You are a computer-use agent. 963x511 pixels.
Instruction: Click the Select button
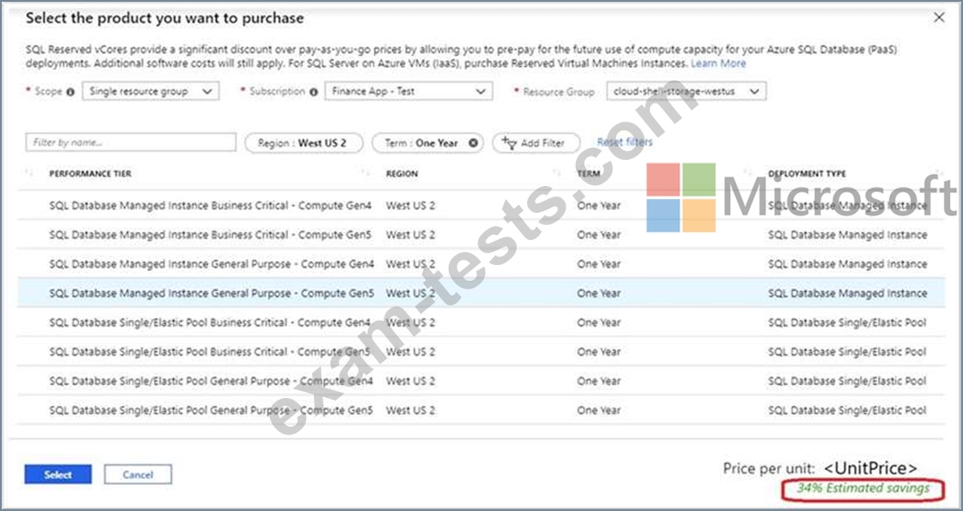tap(58, 474)
